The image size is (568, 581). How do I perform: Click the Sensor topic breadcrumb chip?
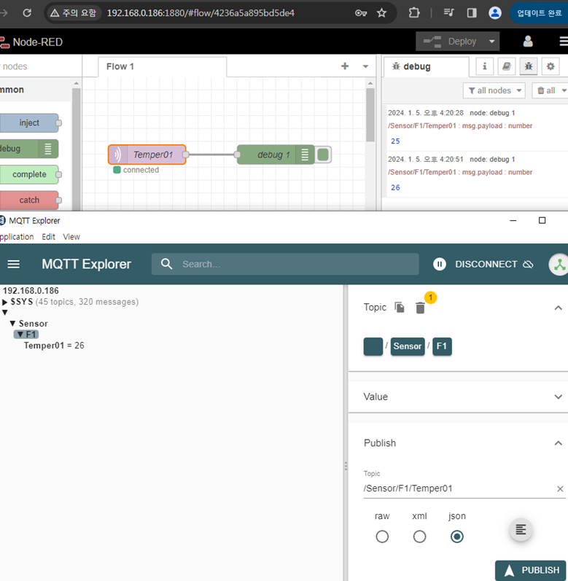click(x=408, y=346)
